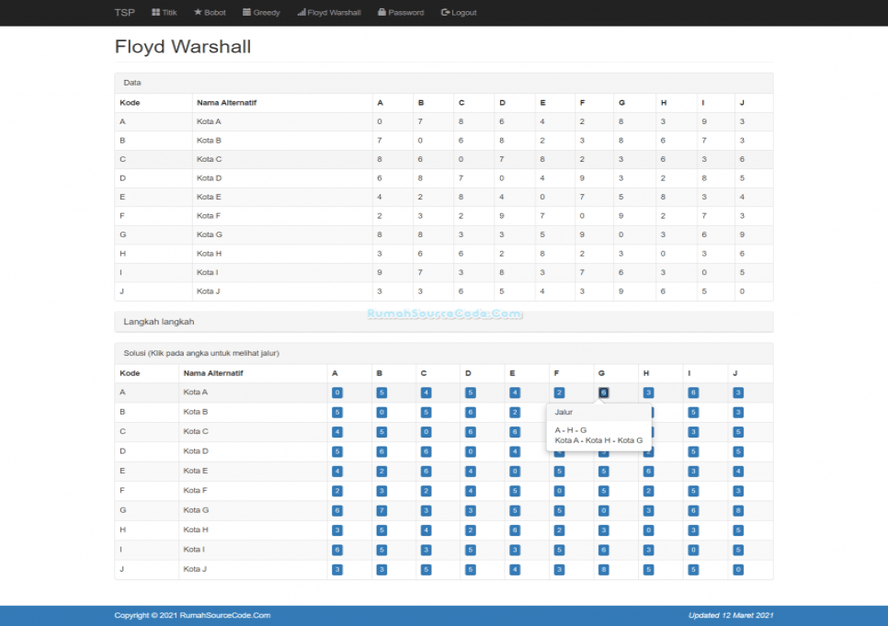Click value 6 from Kota A to Kota G
This screenshot has width=888, height=626.
click(x=604, y=392)
